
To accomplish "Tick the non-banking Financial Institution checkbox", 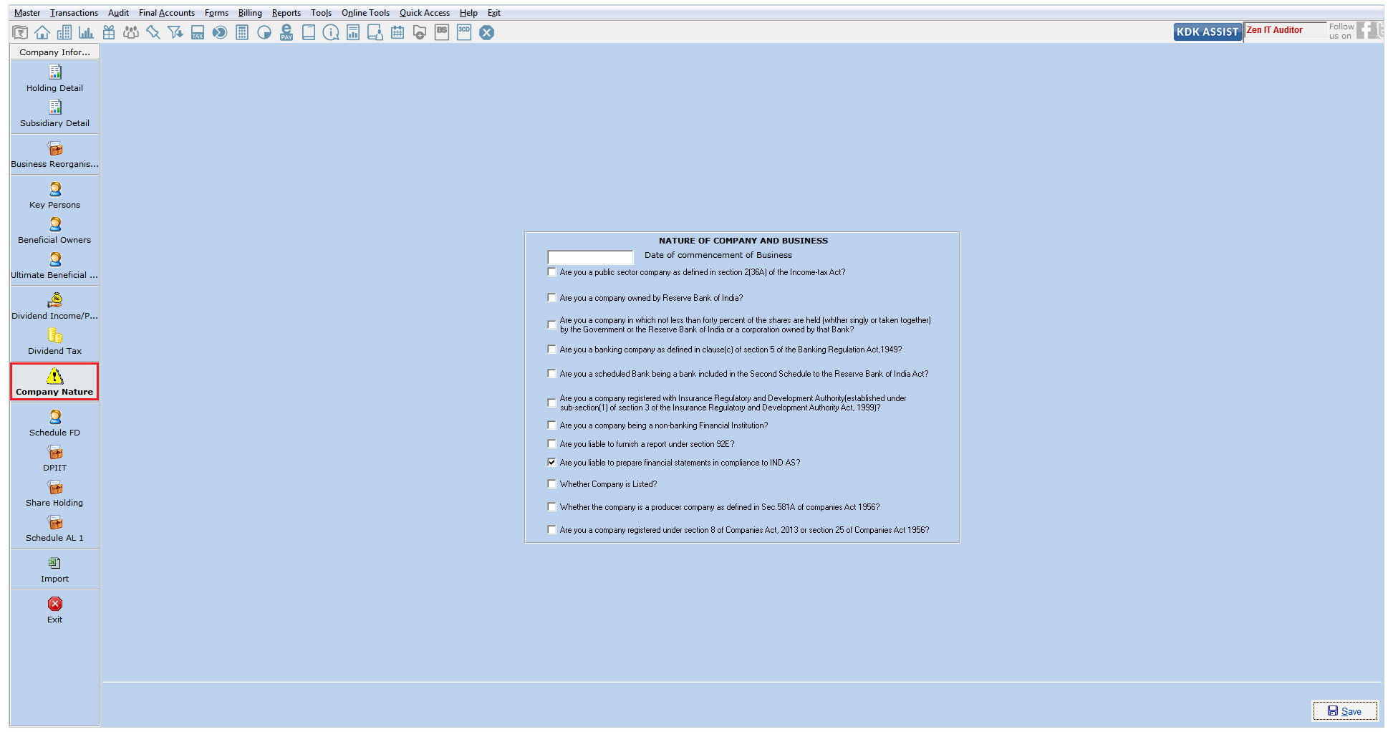I will 551,425.
